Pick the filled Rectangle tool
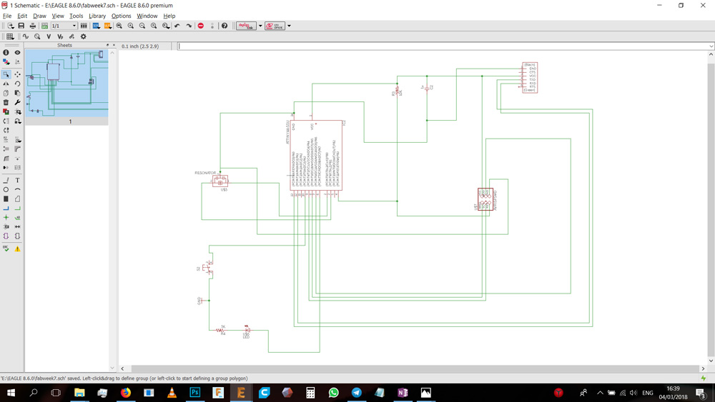The width and height of the screenshot is (715, 402). coord(6,199)
